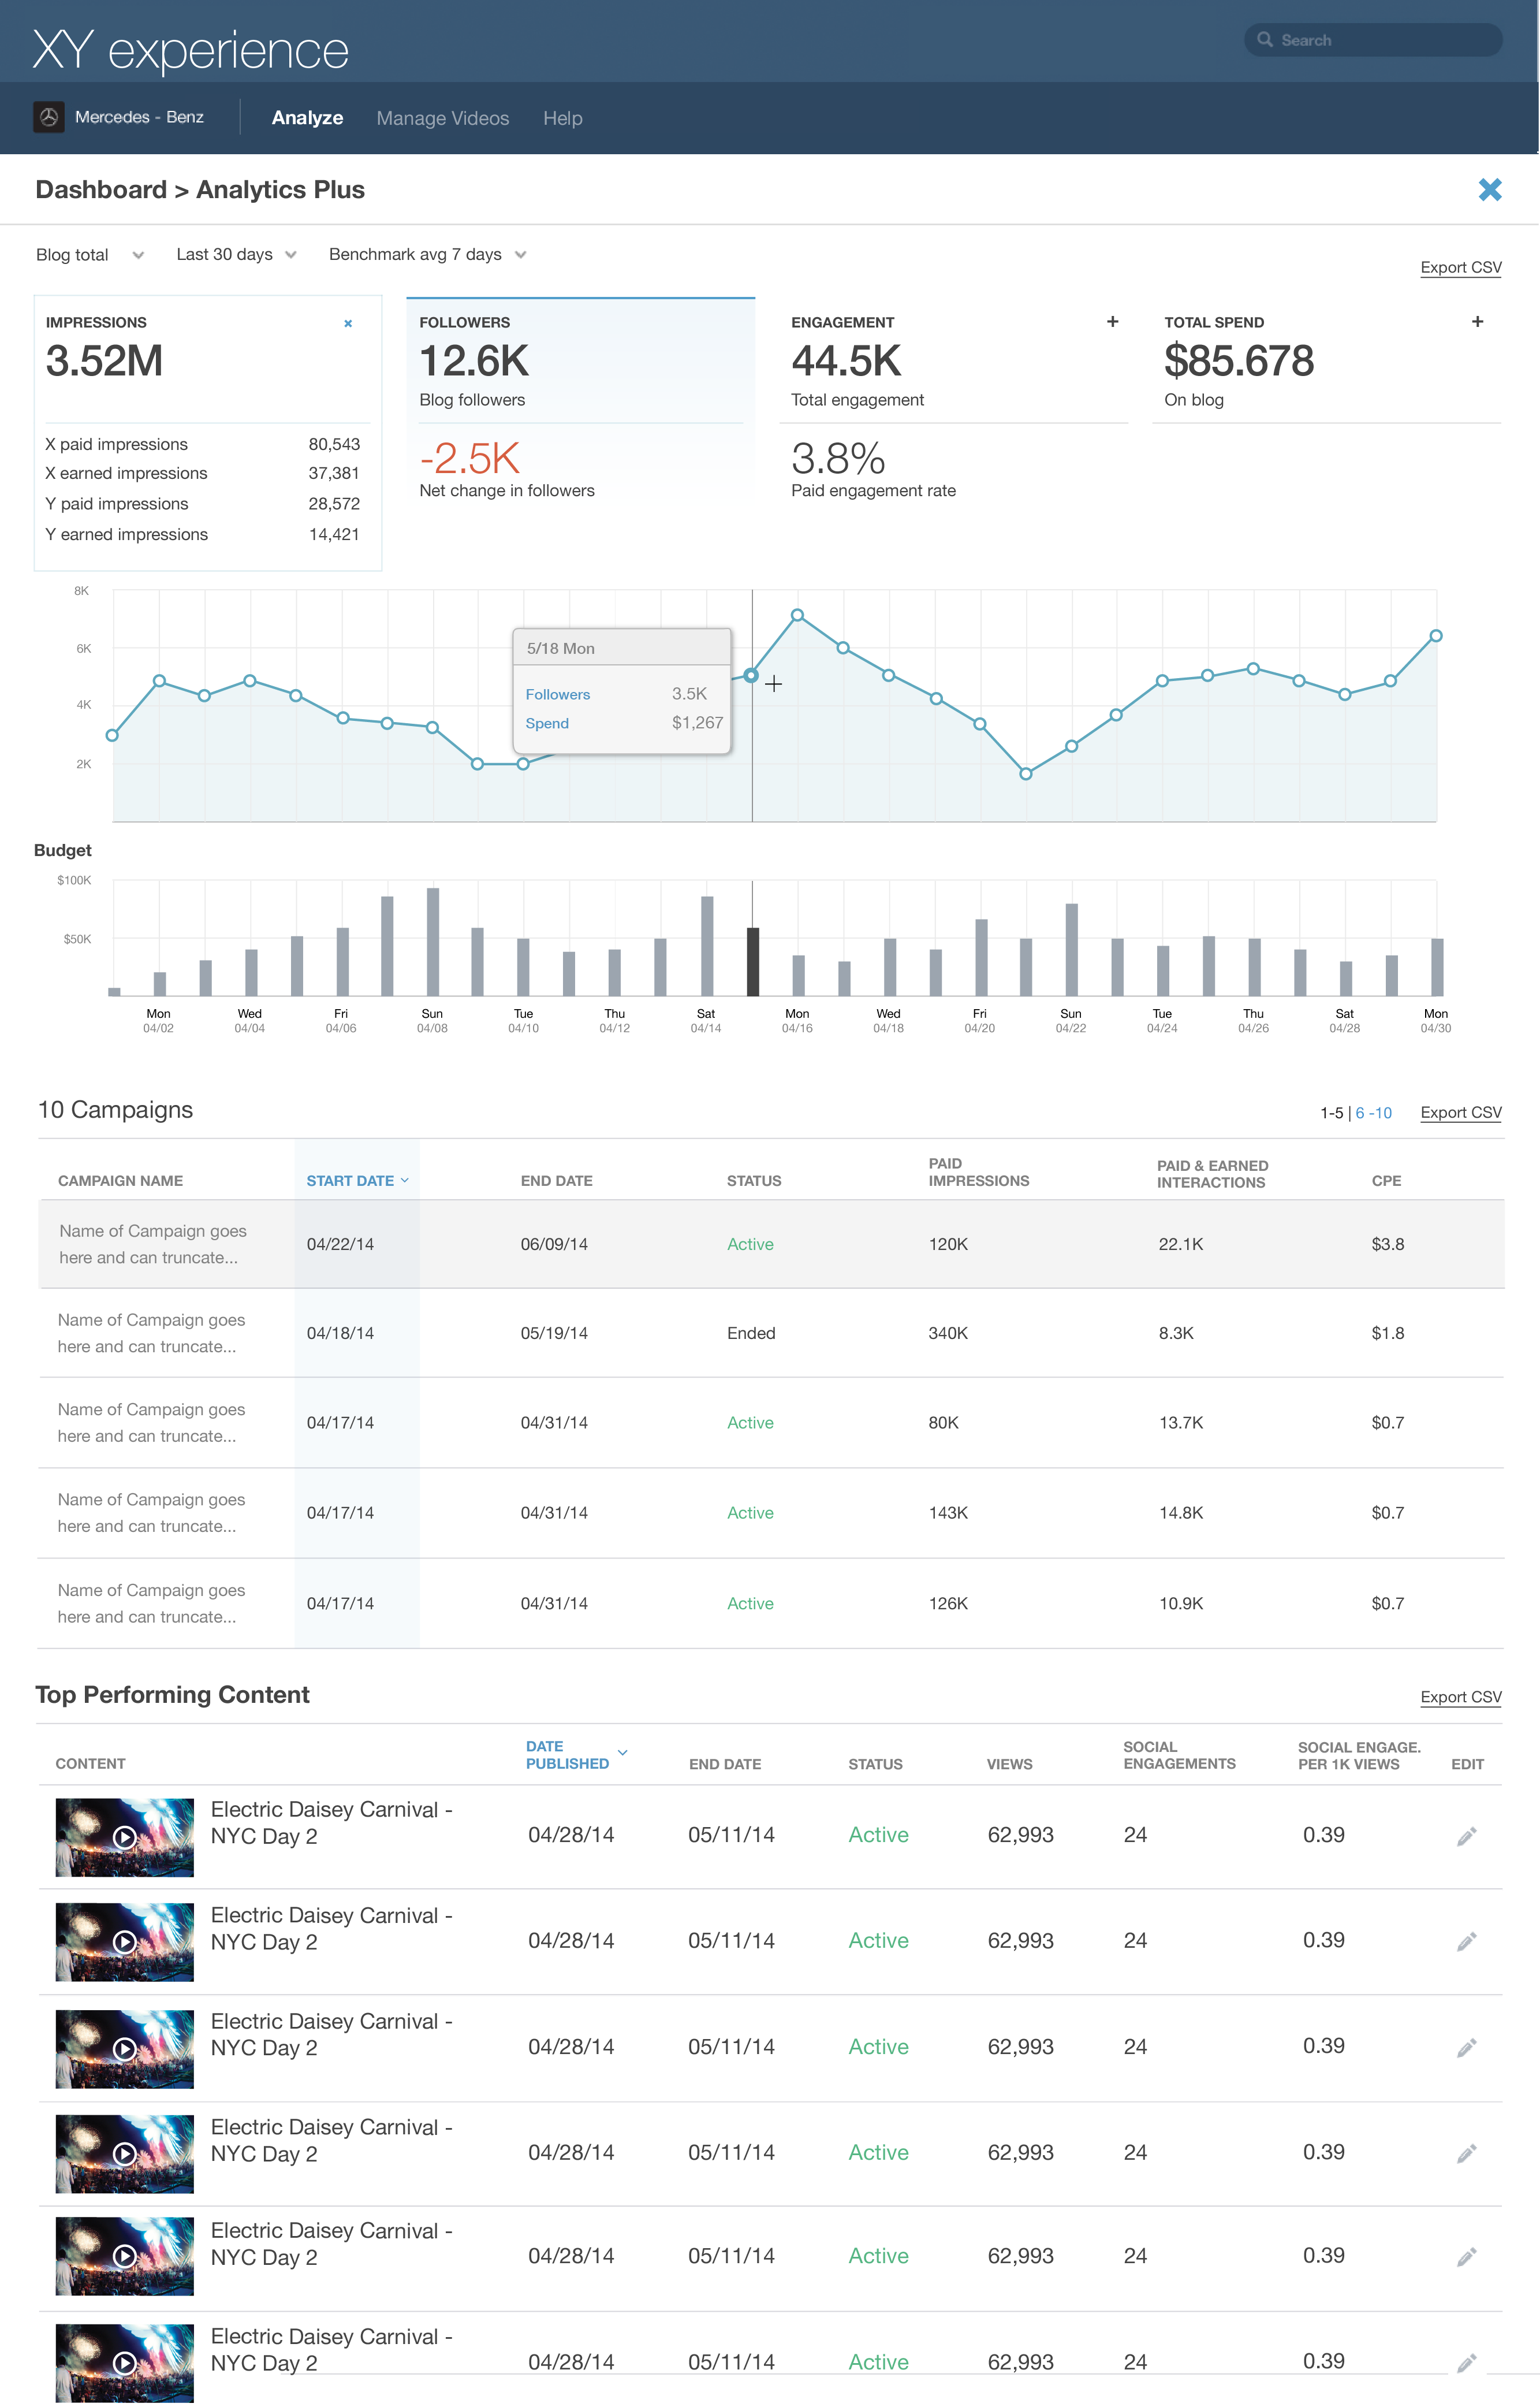Click the highest peak point on the followers chart
Viewport: 1540px width, 2407px height.
[797, 615]
